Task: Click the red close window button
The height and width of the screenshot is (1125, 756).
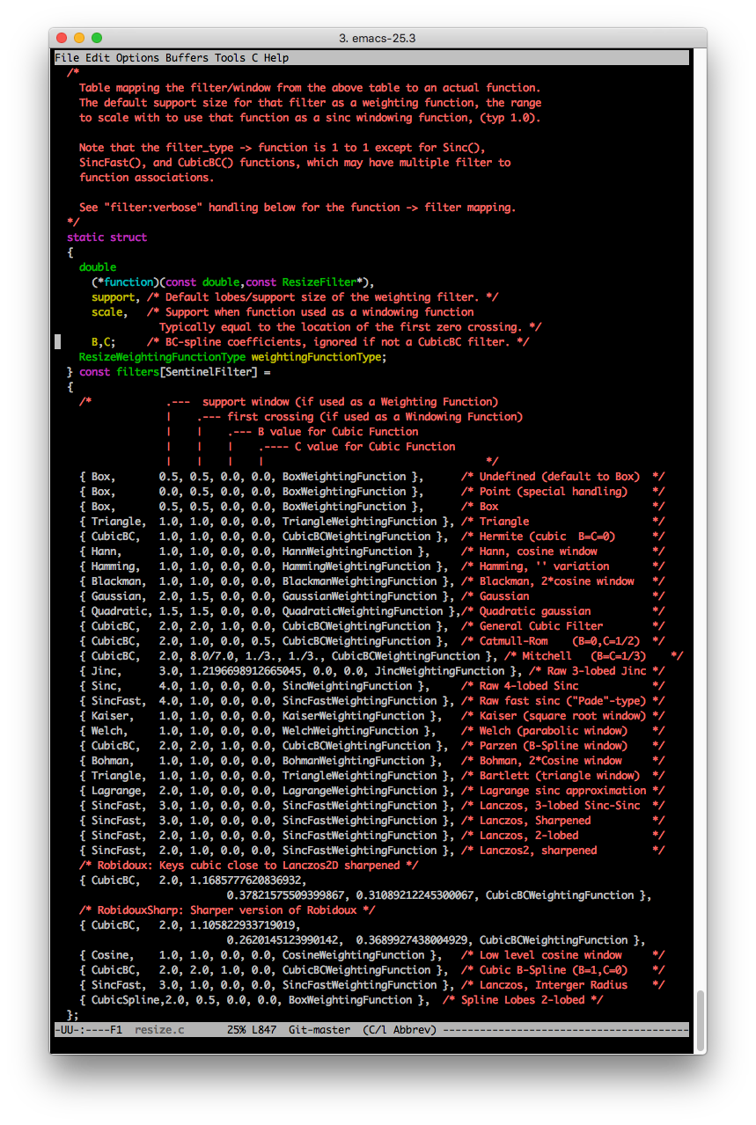Action: (x=62, y=38)
